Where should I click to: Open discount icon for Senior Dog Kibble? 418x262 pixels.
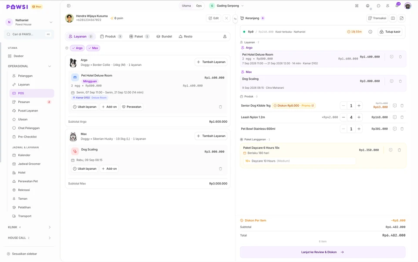(395, 106)
